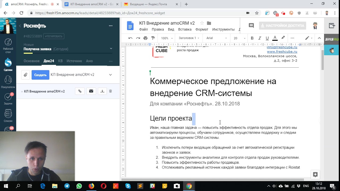
Task: Open the Вид menu
Action: [x=171, y=29]
